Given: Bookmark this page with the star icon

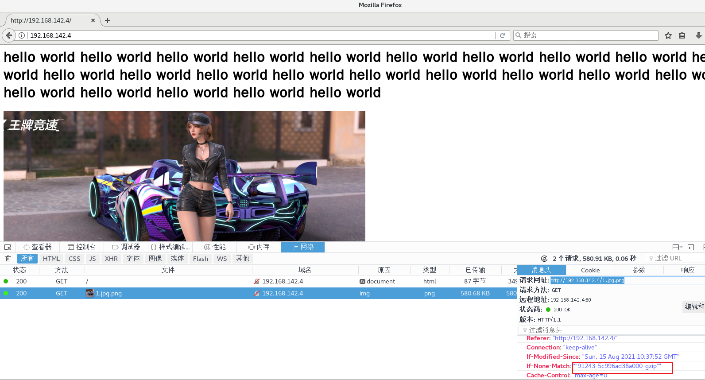Looking at the screenshot, I should coord(668,35).
